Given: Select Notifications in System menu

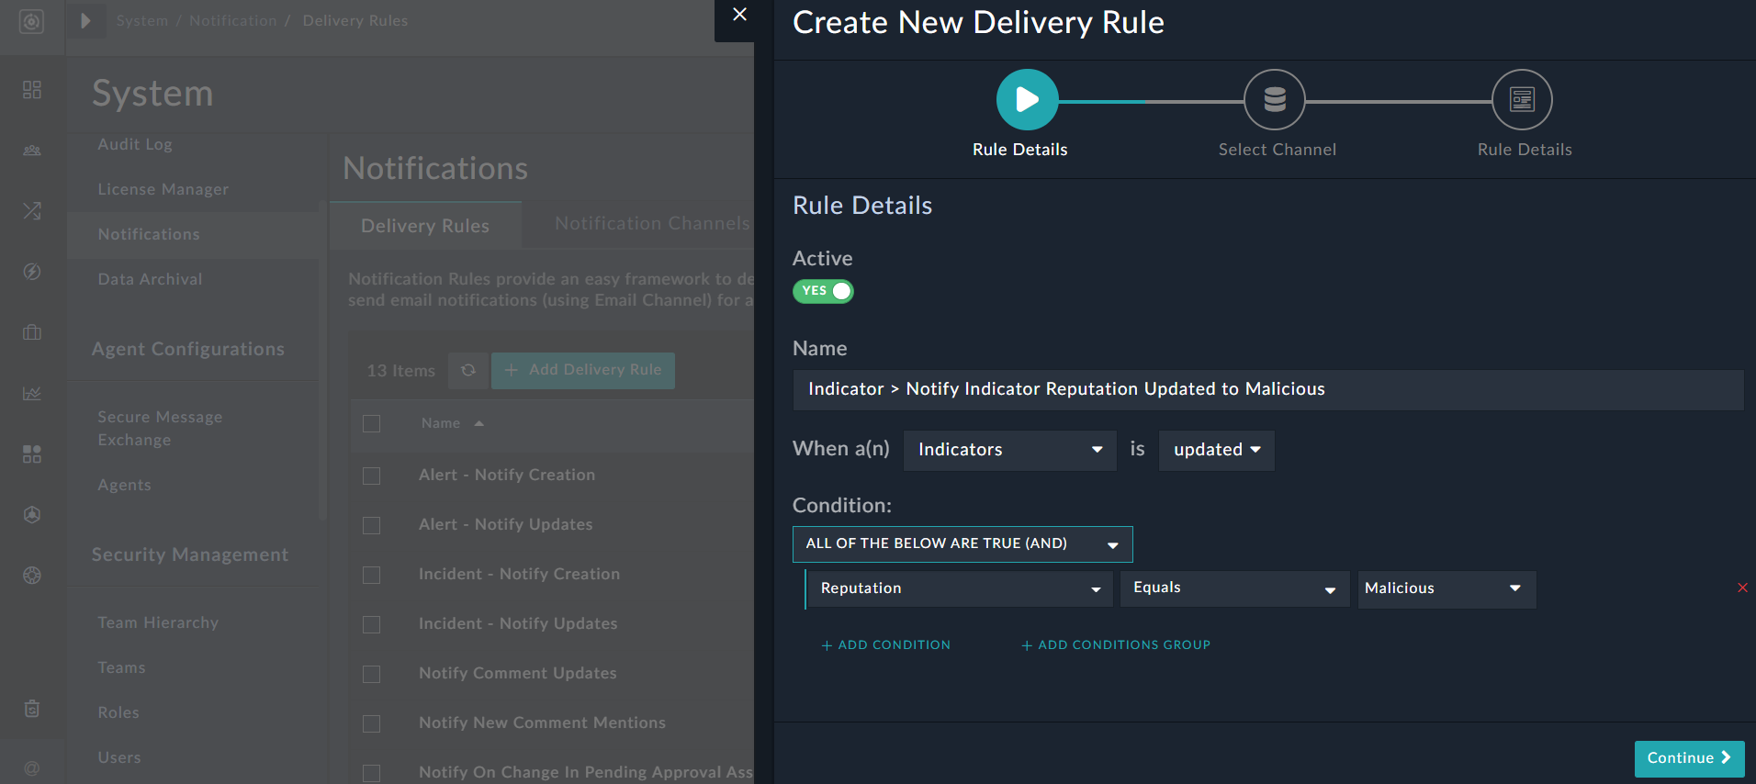Looking at the screenshot, I should pos(149,234).
